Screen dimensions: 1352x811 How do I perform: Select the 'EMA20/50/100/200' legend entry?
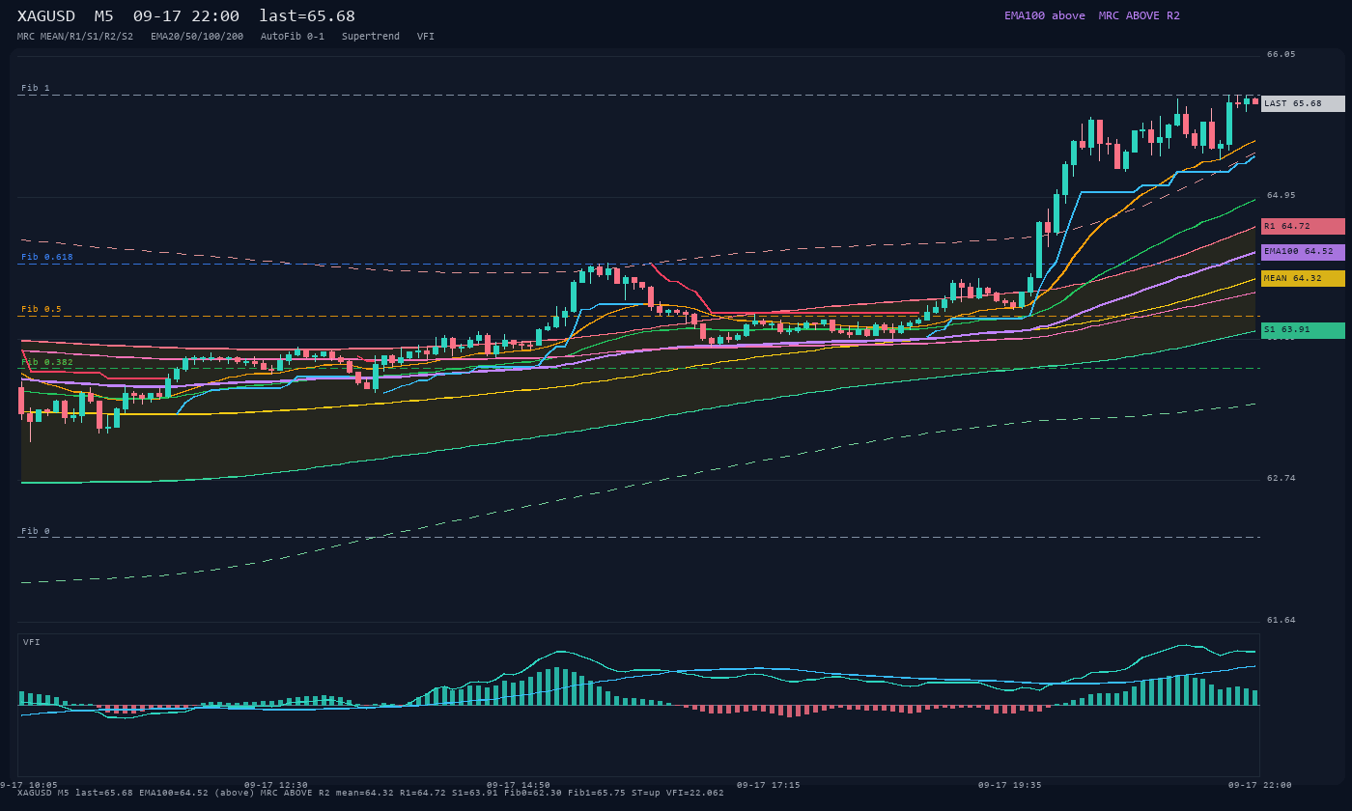197,37
